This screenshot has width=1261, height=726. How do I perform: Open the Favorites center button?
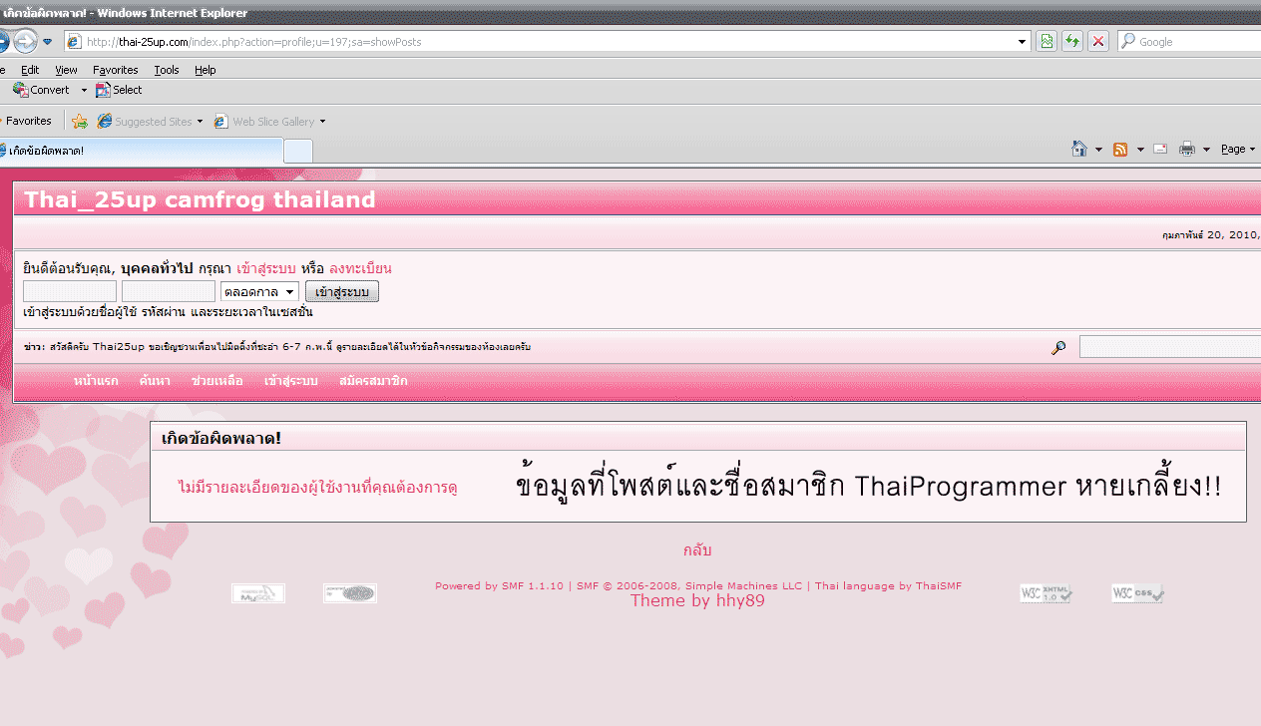point(26,122)
